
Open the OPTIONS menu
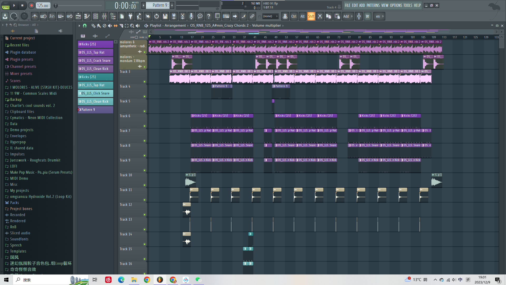coord(396,5)
